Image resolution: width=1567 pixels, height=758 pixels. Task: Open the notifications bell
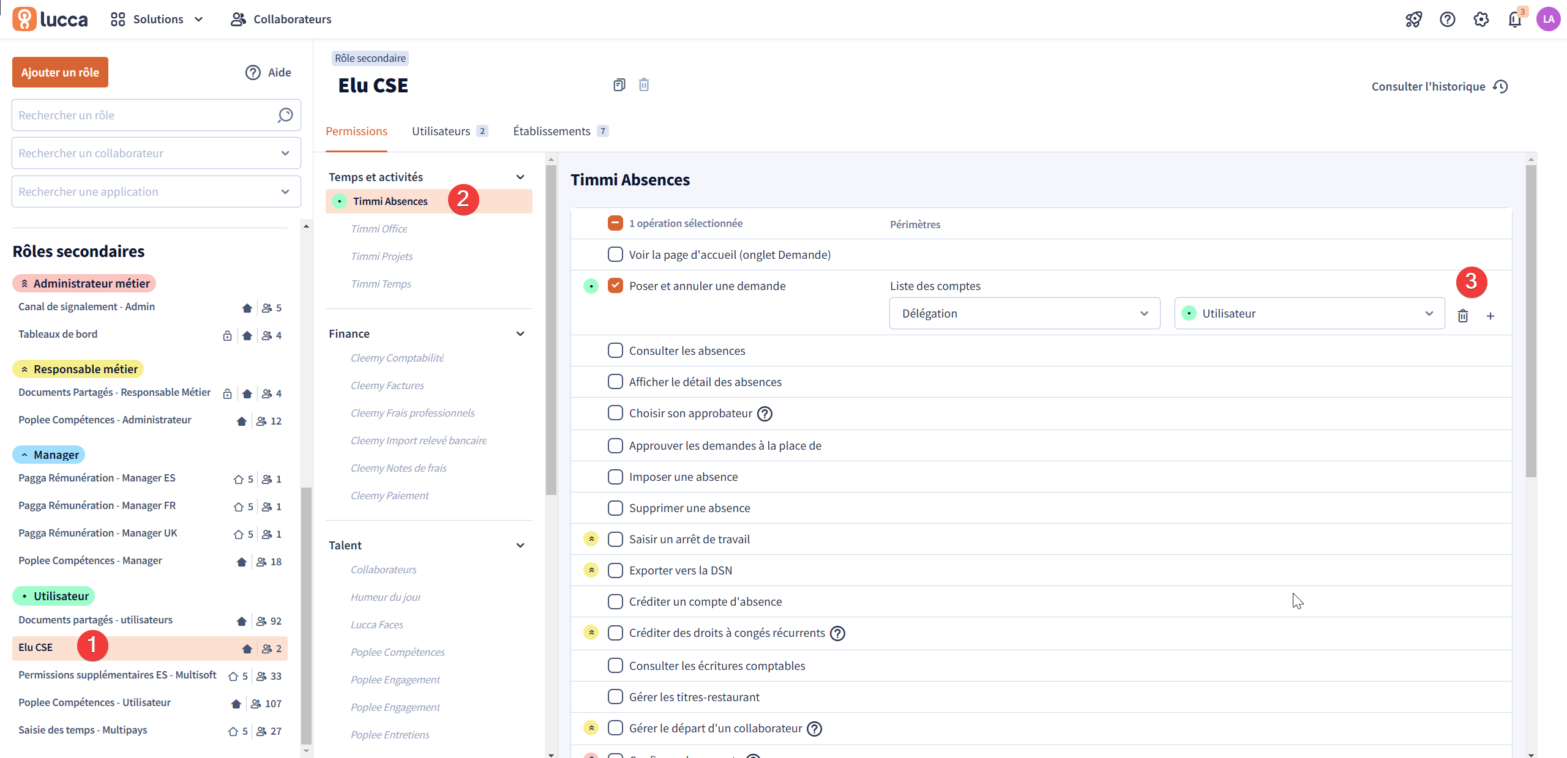[1515, 20]
